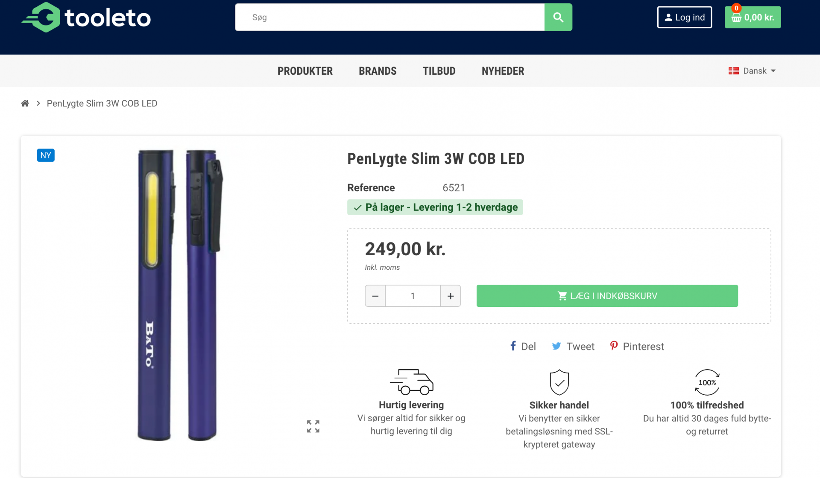Add product with LÆG I INDKØBSKURV
Image resolution: width=820 pixels, height=478 pixels.
[x=607, y=296]
